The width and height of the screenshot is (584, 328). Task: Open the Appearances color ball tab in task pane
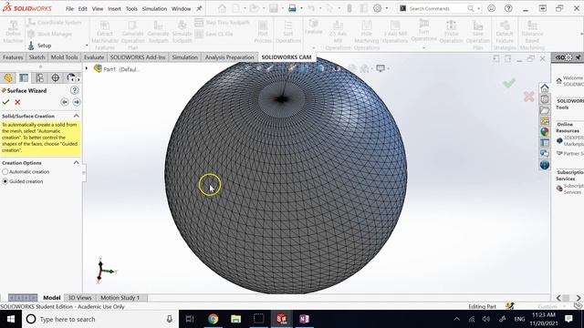pos(545,131)
